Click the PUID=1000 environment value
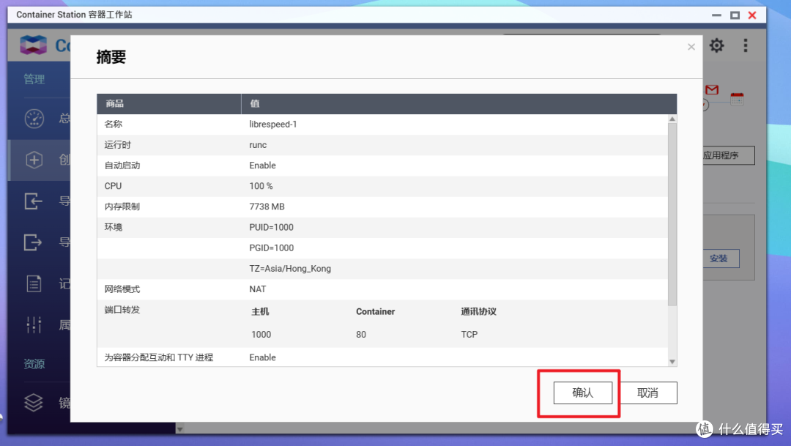This screenshot has height=446, width=791. (272, 228)
